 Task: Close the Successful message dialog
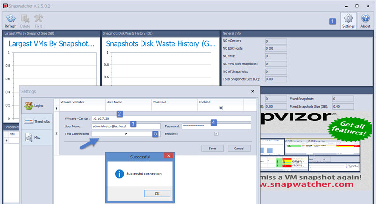169,156
